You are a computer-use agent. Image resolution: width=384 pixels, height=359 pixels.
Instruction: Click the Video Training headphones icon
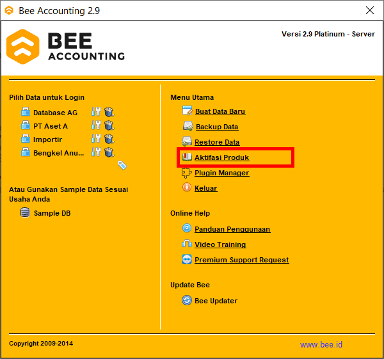click(x=187, y=244)
